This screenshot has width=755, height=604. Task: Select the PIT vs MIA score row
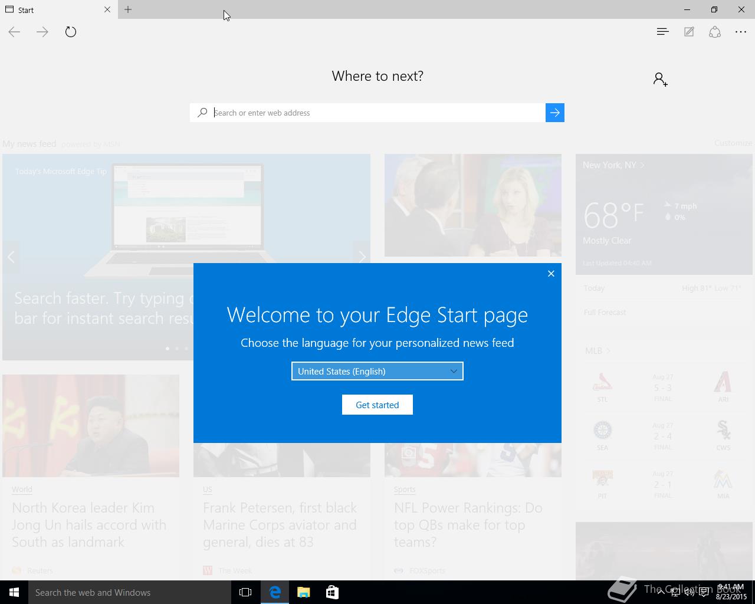tap(663, 484)
